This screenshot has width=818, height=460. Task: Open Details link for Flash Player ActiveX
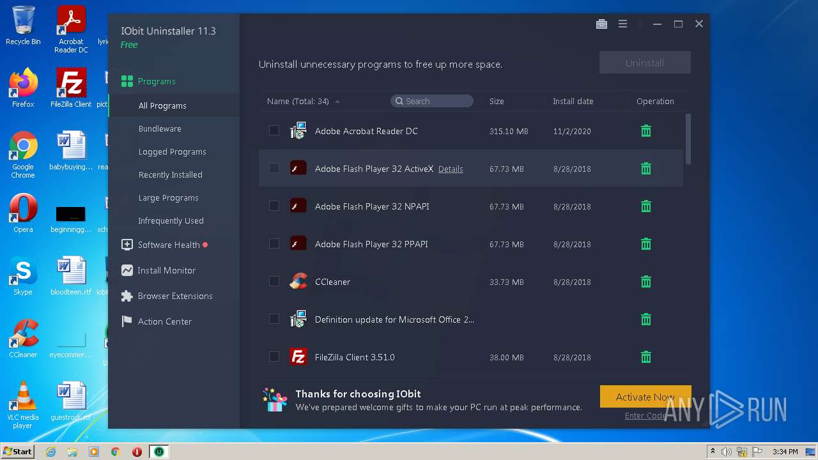click(451, 169)
